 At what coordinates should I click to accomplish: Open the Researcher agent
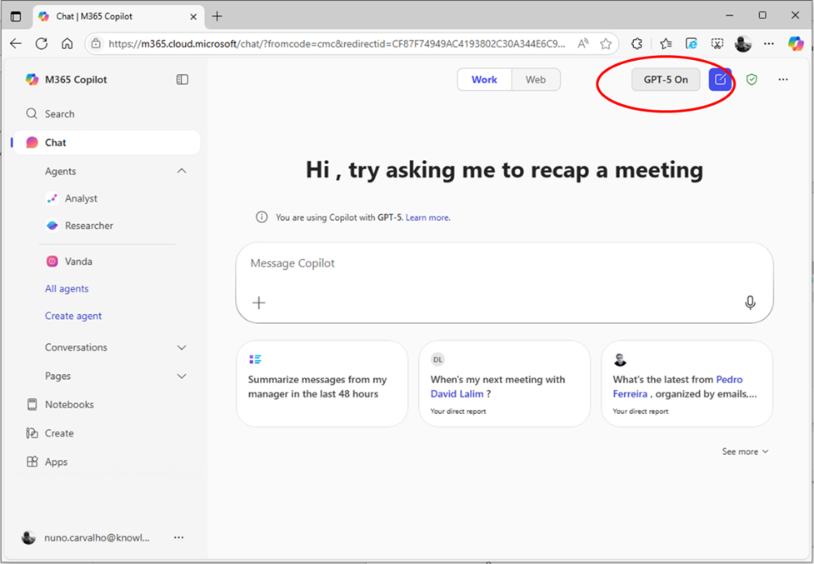(79, 226)
